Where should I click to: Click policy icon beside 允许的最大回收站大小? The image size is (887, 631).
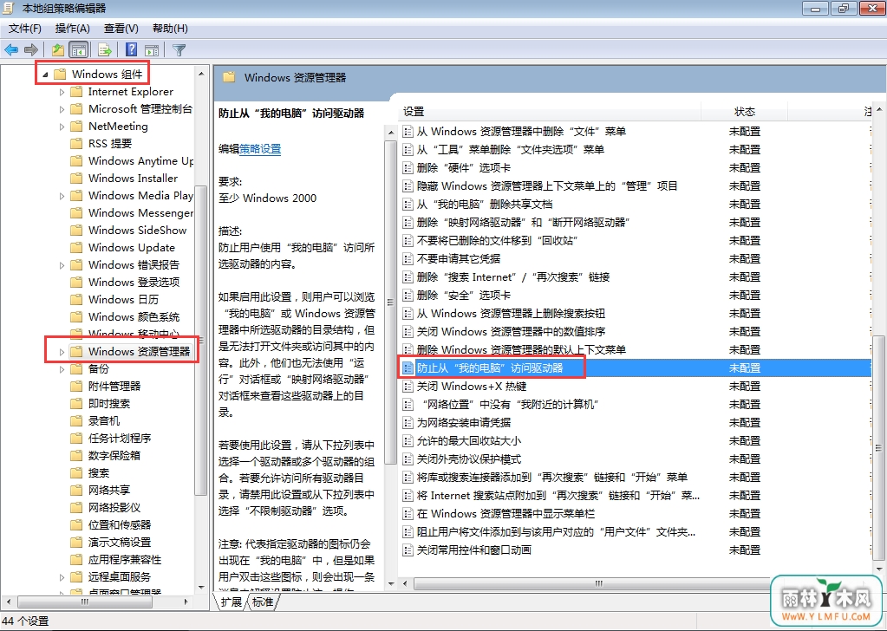coord(408,441)
